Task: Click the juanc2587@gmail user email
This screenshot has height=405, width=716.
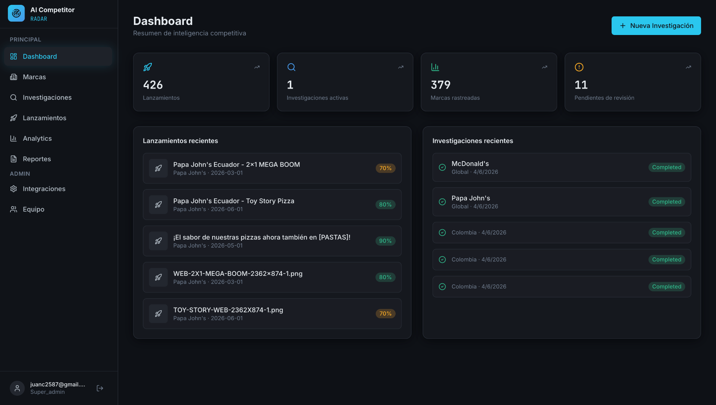Action: [58, 385]
